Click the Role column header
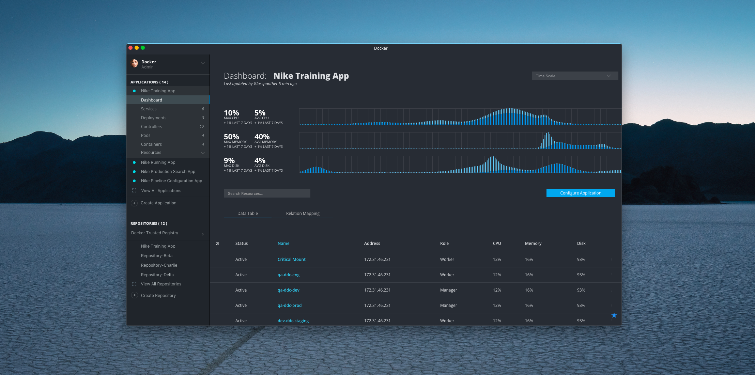This screenshot has height=375, width=755. (x=444, y=244)
